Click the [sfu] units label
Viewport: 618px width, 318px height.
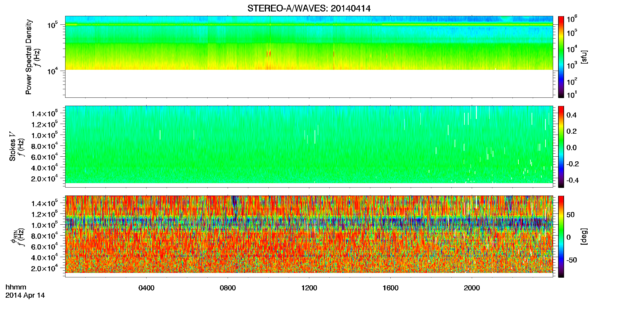584,57
